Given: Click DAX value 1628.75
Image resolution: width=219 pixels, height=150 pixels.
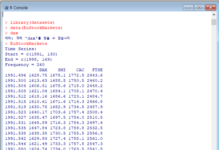Looking at the screenshot, I should (38, 75).
